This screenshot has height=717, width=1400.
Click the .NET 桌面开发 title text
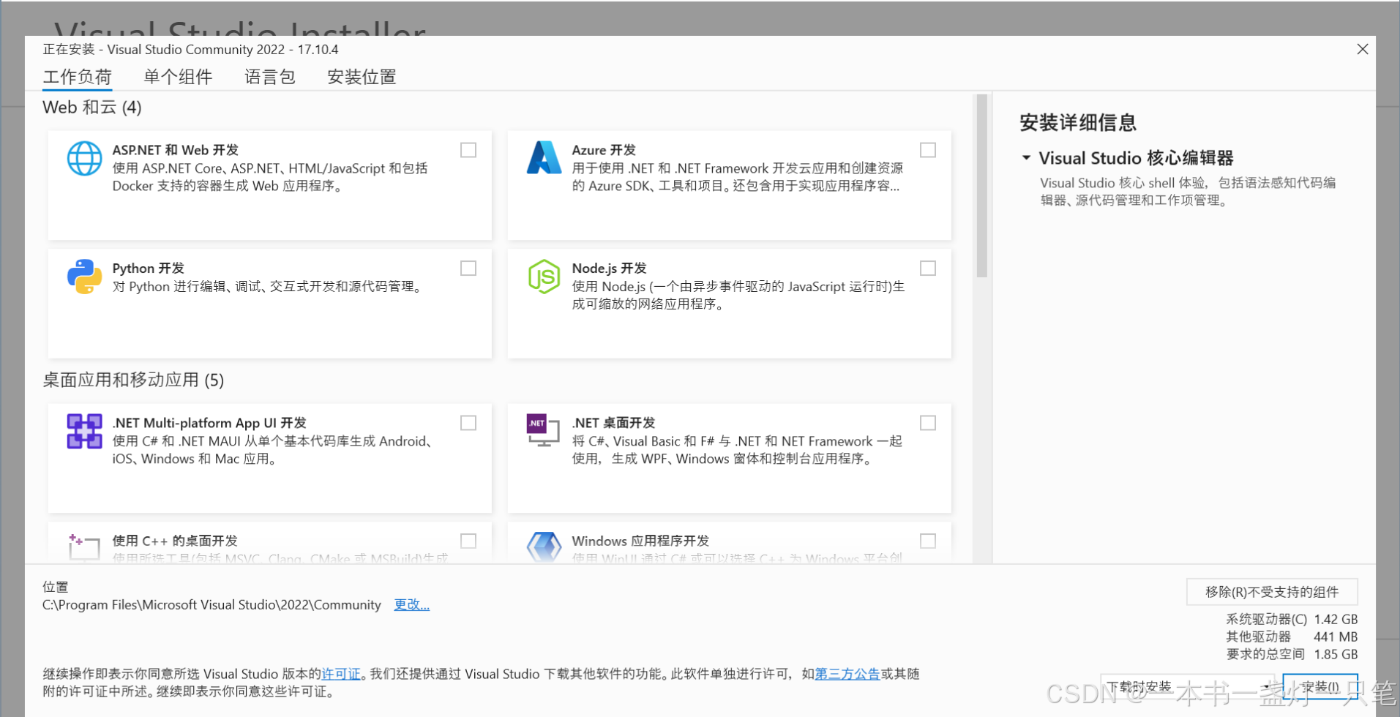pyautogui.click(x=613, y=423)
